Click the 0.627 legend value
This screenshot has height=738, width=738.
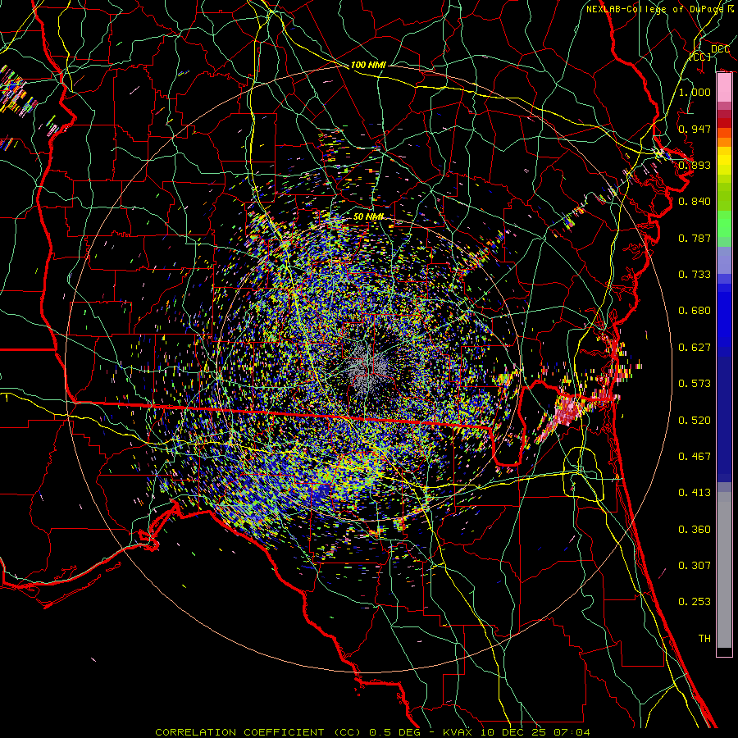coord(695,348)
